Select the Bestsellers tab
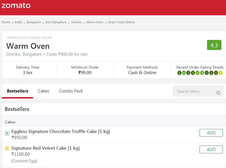Image resolution: width=226 pixels, height=168 pixels. 18,91
